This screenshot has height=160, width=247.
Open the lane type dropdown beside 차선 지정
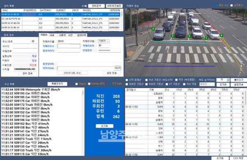click(207, 84)
